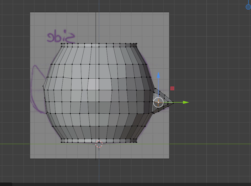This screenshot has width=251, height=186.
Task: Click the white circle at move gizmo center
Action: pyautogui.click(x=158, y=102)
